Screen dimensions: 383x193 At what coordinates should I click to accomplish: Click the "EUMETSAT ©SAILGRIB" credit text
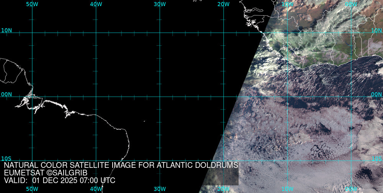(46, 173)
